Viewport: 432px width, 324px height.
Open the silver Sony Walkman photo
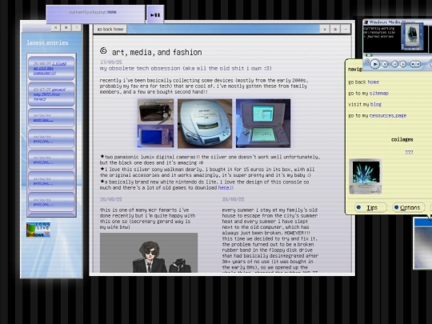pyautogui.click(x=205, y=123)
